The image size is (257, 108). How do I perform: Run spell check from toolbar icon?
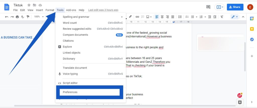[23, 17]
